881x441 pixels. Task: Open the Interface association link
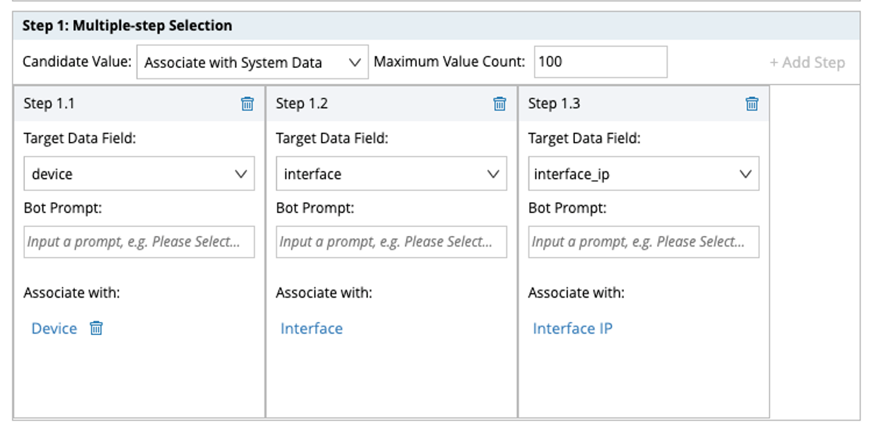(x=312, y=328)
